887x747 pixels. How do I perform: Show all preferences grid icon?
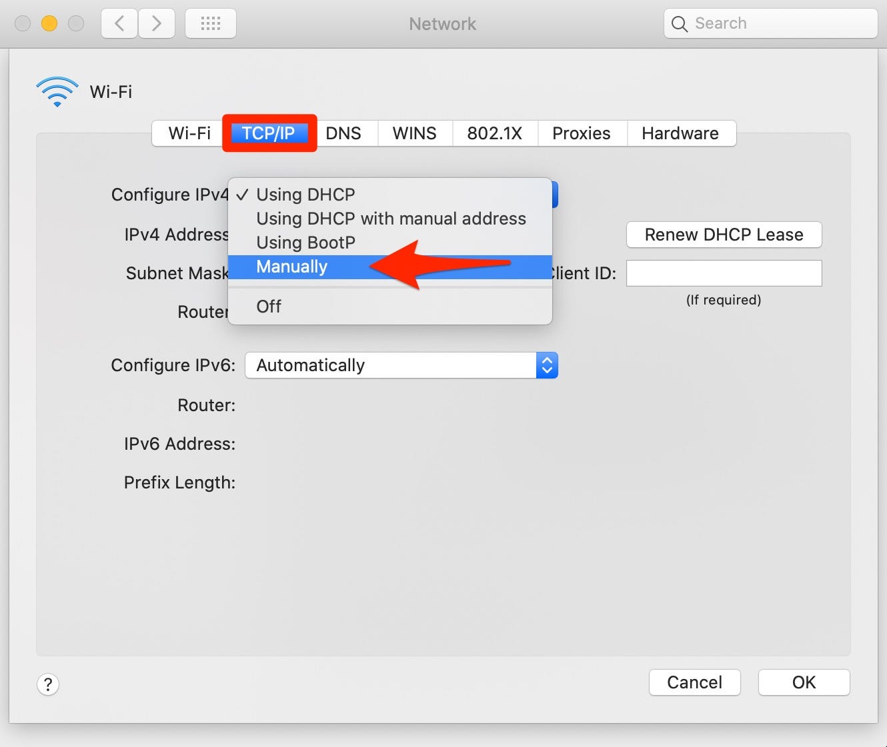pyautogui.click(x=211, y=24)
